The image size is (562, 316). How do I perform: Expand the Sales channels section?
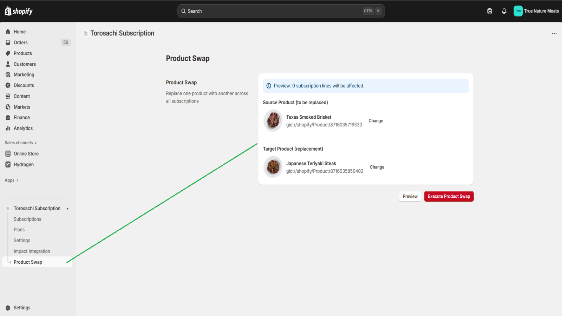[21, 143]
